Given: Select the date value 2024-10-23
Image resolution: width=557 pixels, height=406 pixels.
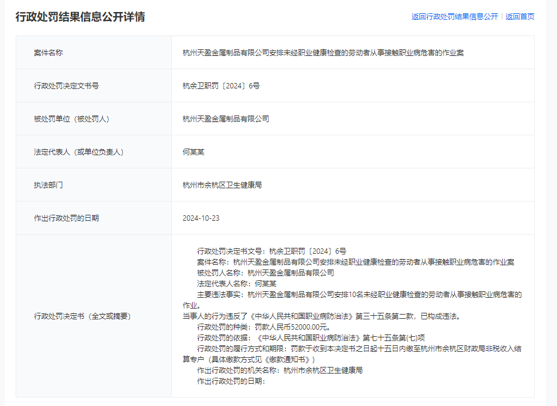Looking at the screenshot, I should pyautogui.click(x=201, y=218).
